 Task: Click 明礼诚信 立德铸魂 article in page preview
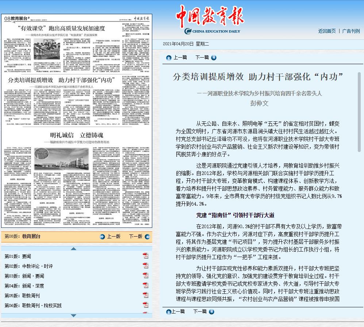click(x=76, y=135)
